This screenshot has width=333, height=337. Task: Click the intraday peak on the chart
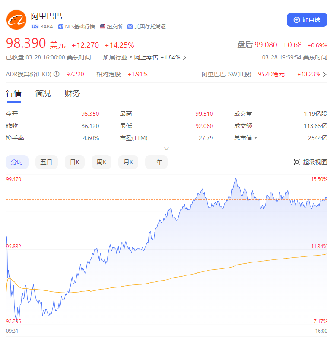click(x=236, y=178)
